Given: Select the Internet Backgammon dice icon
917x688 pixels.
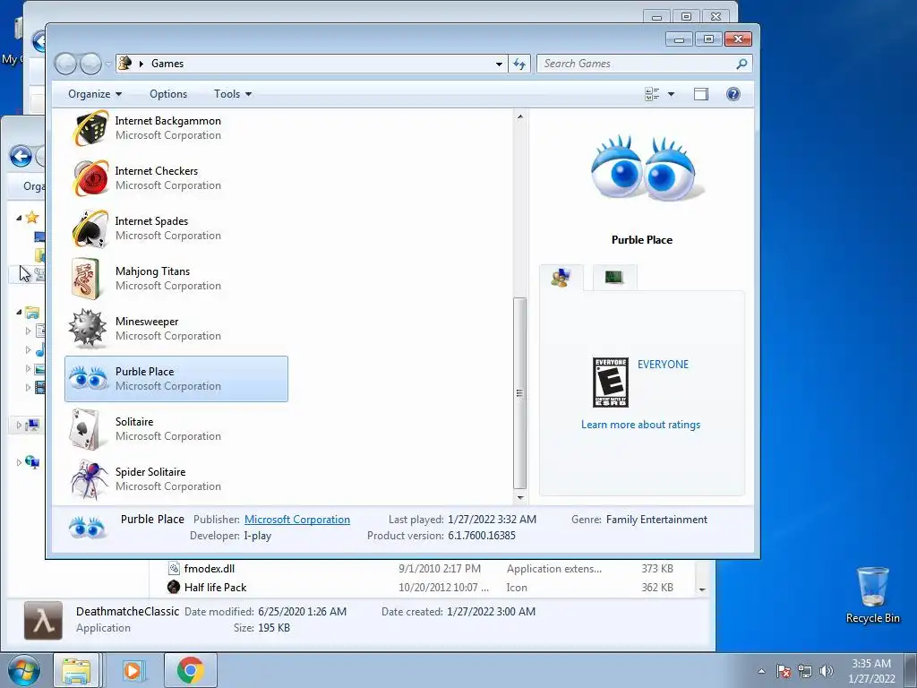Looking at the screenshot, I should tap(90, 127).
